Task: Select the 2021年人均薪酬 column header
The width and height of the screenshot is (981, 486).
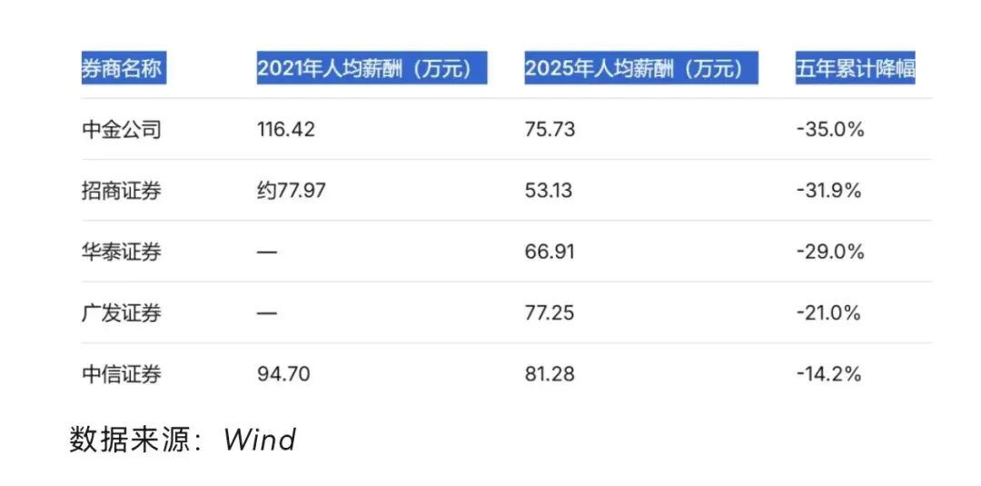Action: pos(372,68)
